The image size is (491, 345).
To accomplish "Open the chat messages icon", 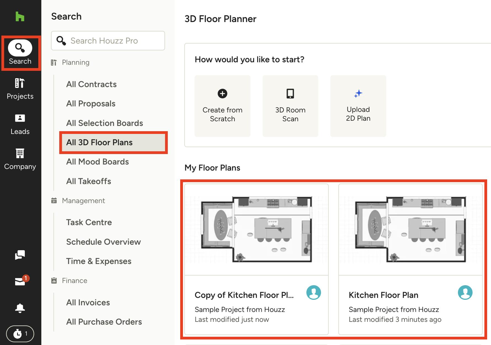I will (x=20, y=255).
